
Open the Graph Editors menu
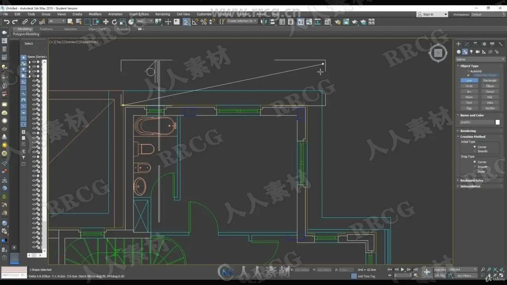point(139,14)
